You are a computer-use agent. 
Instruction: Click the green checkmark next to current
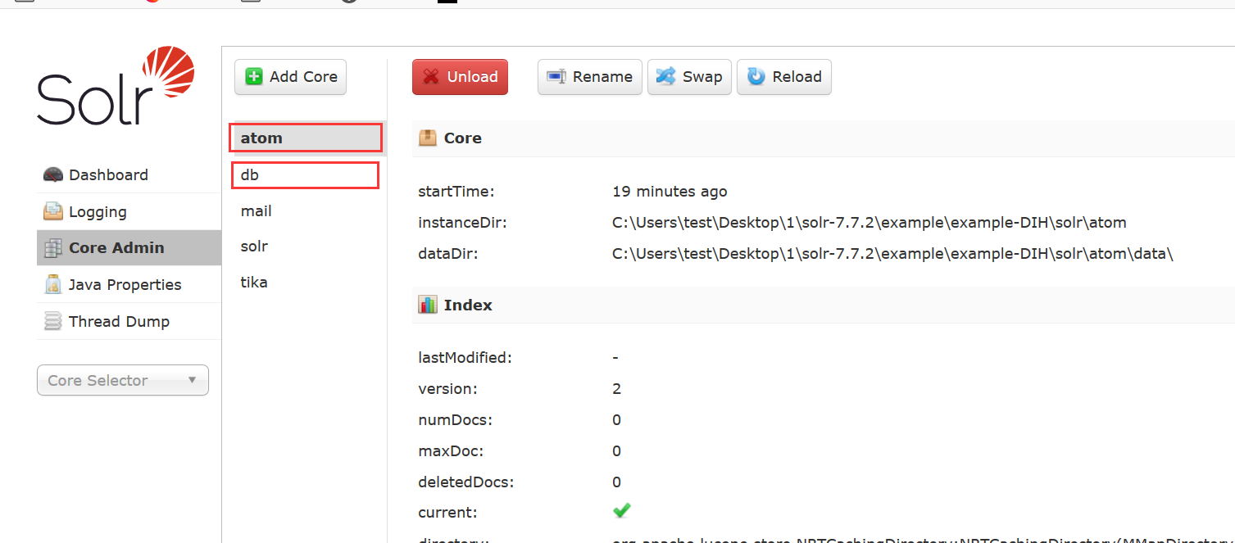622,510
